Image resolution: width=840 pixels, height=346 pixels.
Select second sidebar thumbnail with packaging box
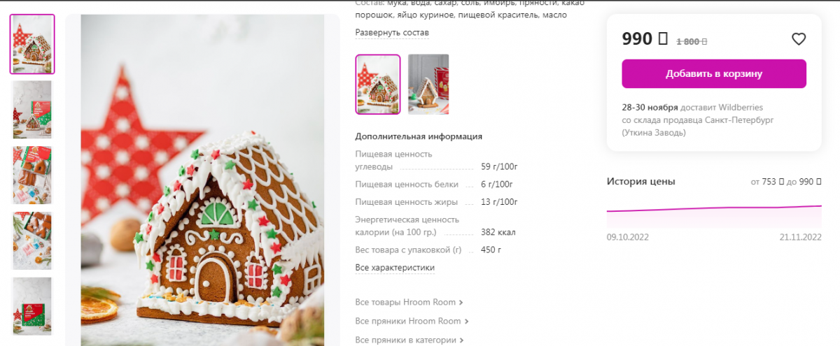32,110
